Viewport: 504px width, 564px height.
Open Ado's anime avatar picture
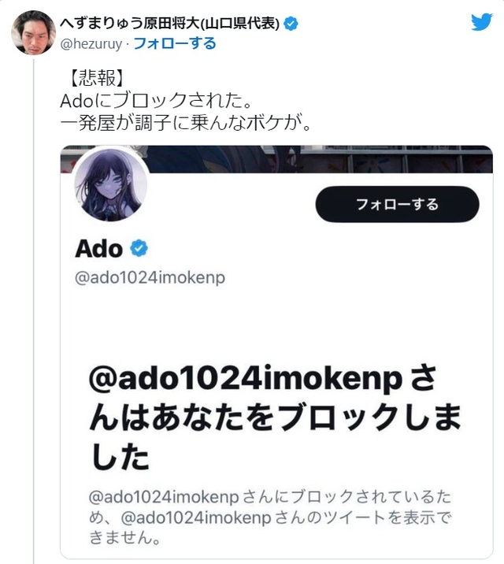[111, 185]
